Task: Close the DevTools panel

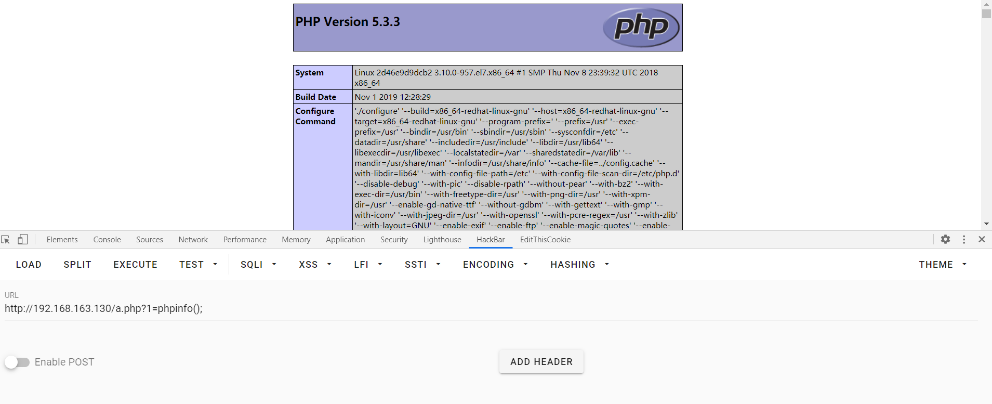Action: 982,239
